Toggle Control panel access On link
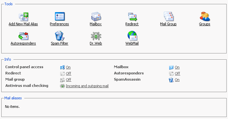The width and height of the screenshot is (228, 119). [x=68, y=67]
